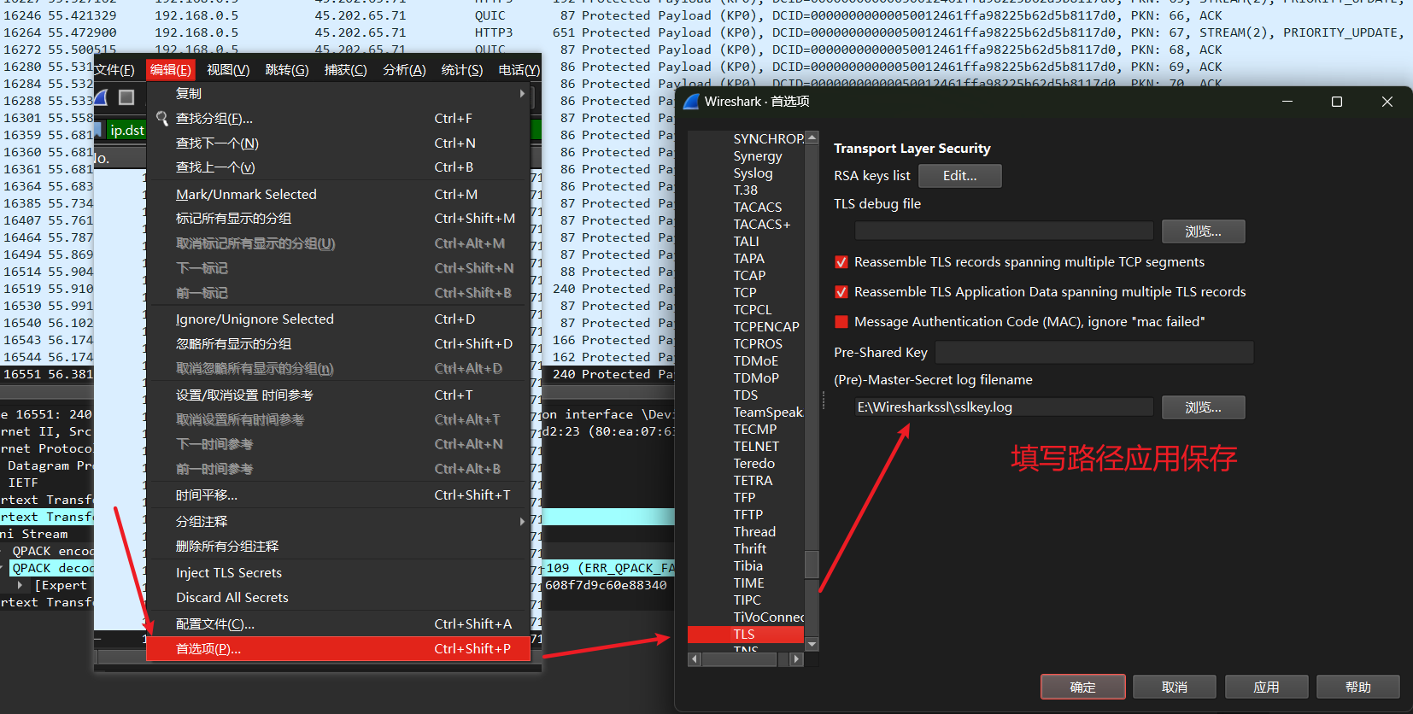The height and width of the screenshot is (714, 1413).
Task: Click the stop capture square icon in the toolbar
Action: [126, 97]
